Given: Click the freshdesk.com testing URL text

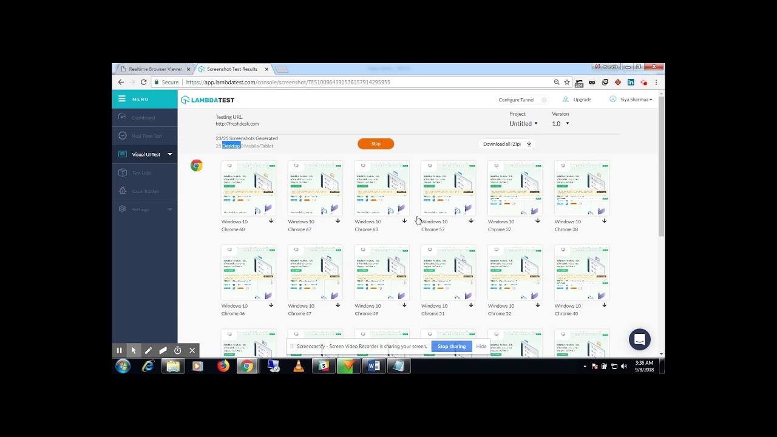Looking at the screenshot, I should [x=237, y=124].
